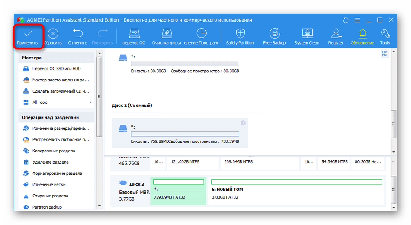Open the Tools wrench menu
This screenshot has width=411, height=225.
385,34
